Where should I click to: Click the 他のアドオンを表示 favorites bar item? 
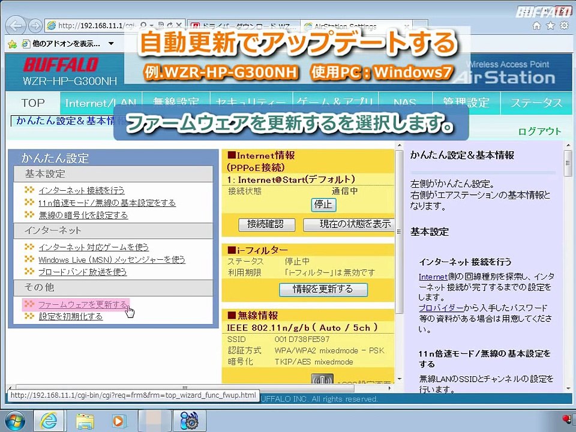[66, 44]
